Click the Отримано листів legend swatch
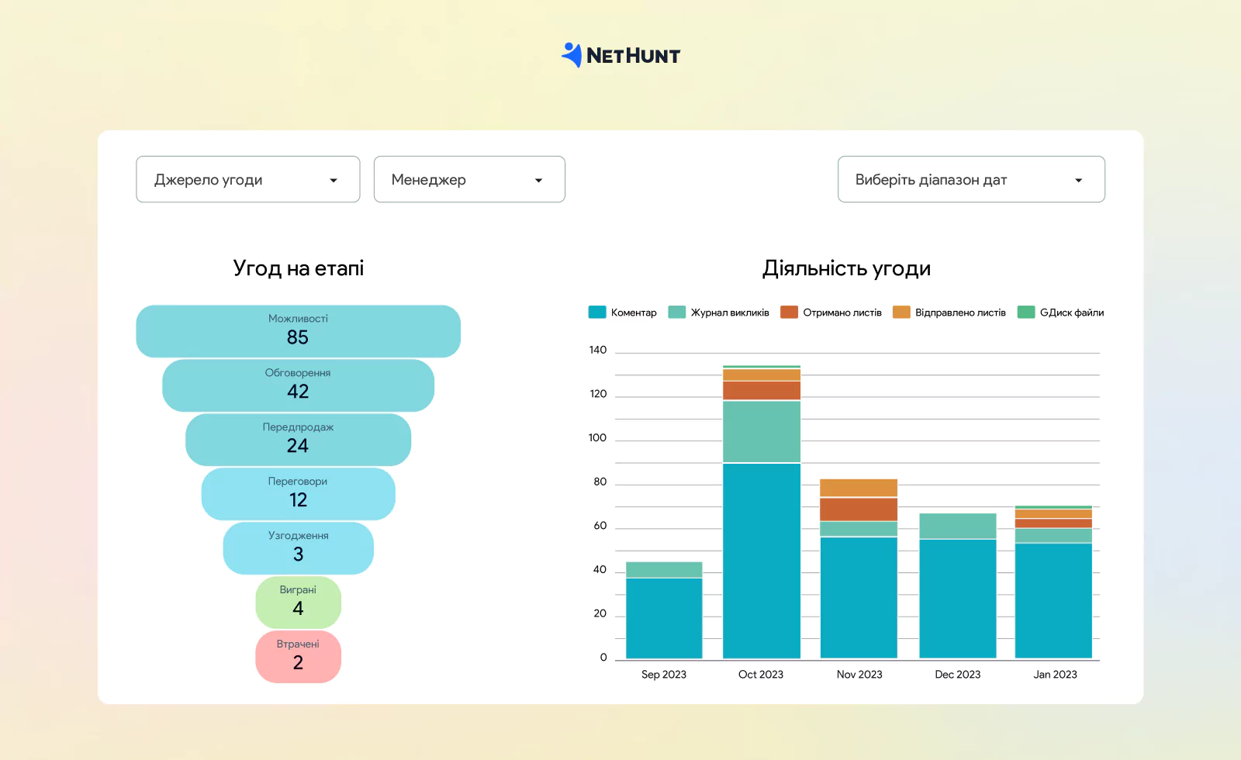This screenshot has width=1241, height=760. 789,313
